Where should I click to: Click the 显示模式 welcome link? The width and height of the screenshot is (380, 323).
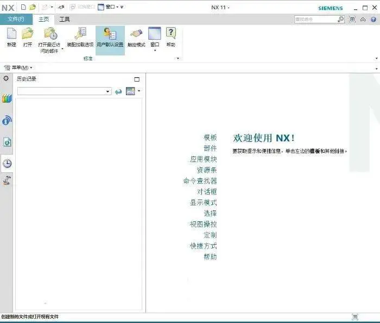click(x=204, y=202)
